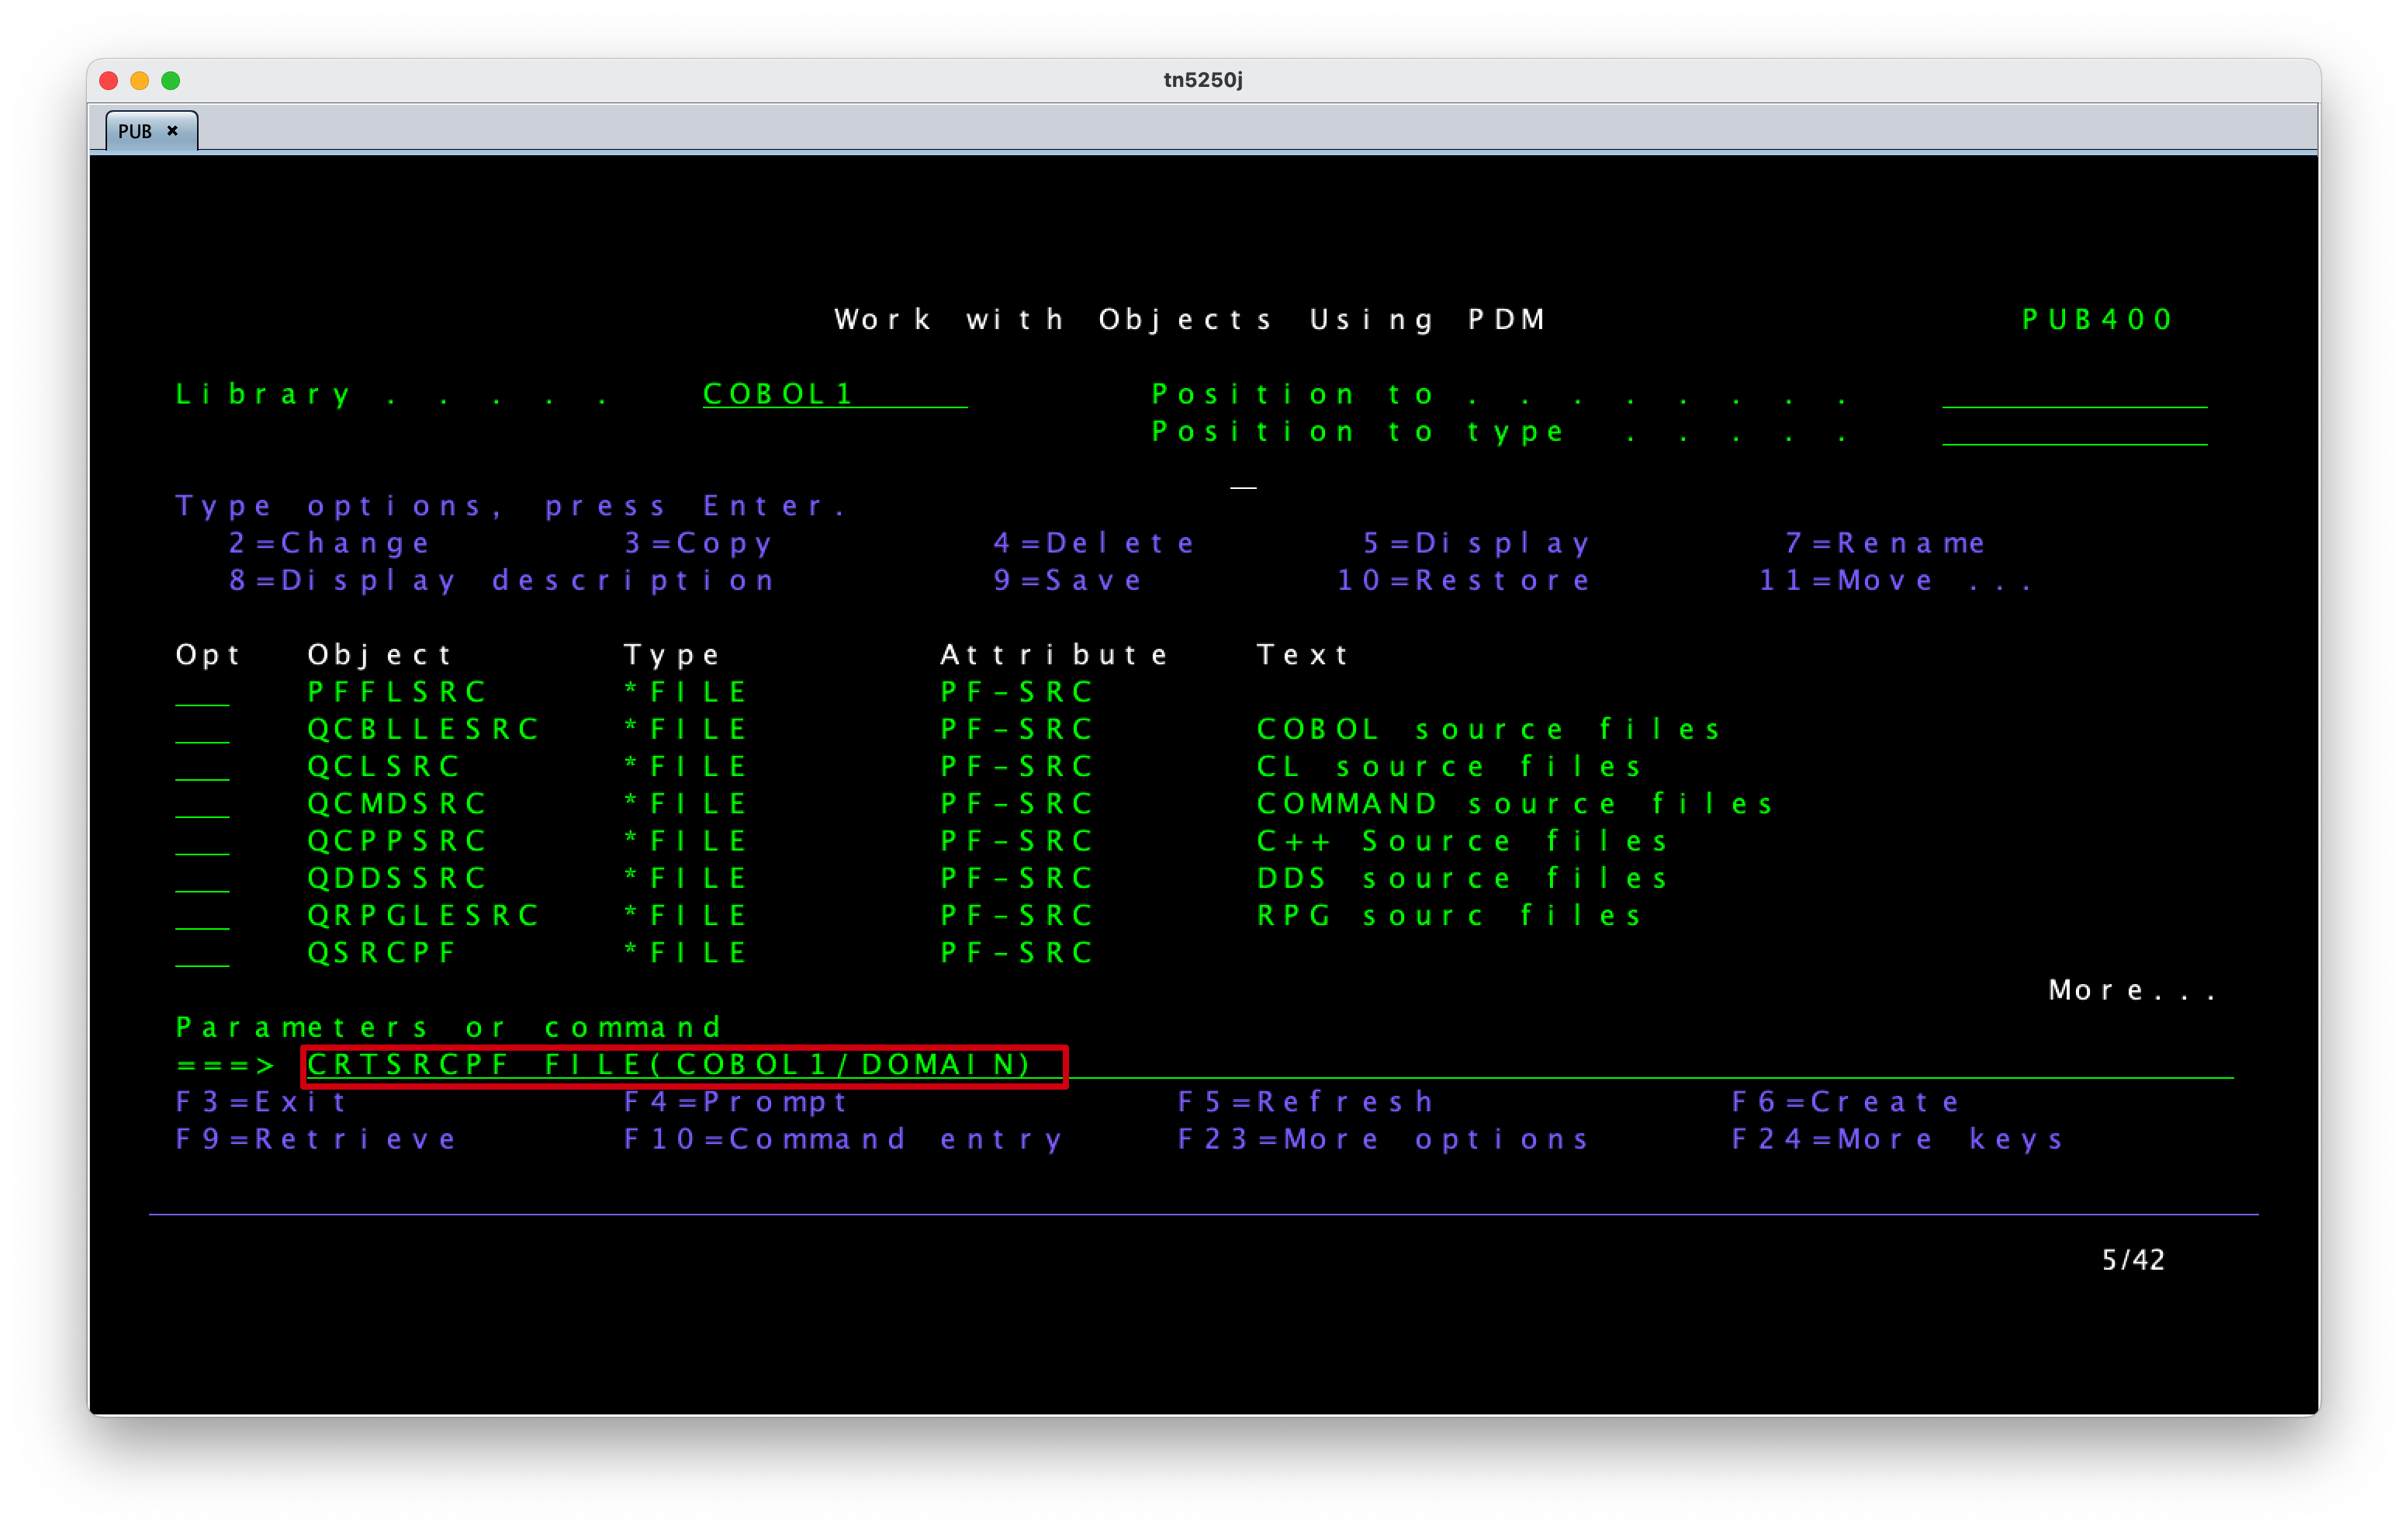Click the Library field containing COBOL1
This screenshot has height=1532, width=2408.
point(834,393)
